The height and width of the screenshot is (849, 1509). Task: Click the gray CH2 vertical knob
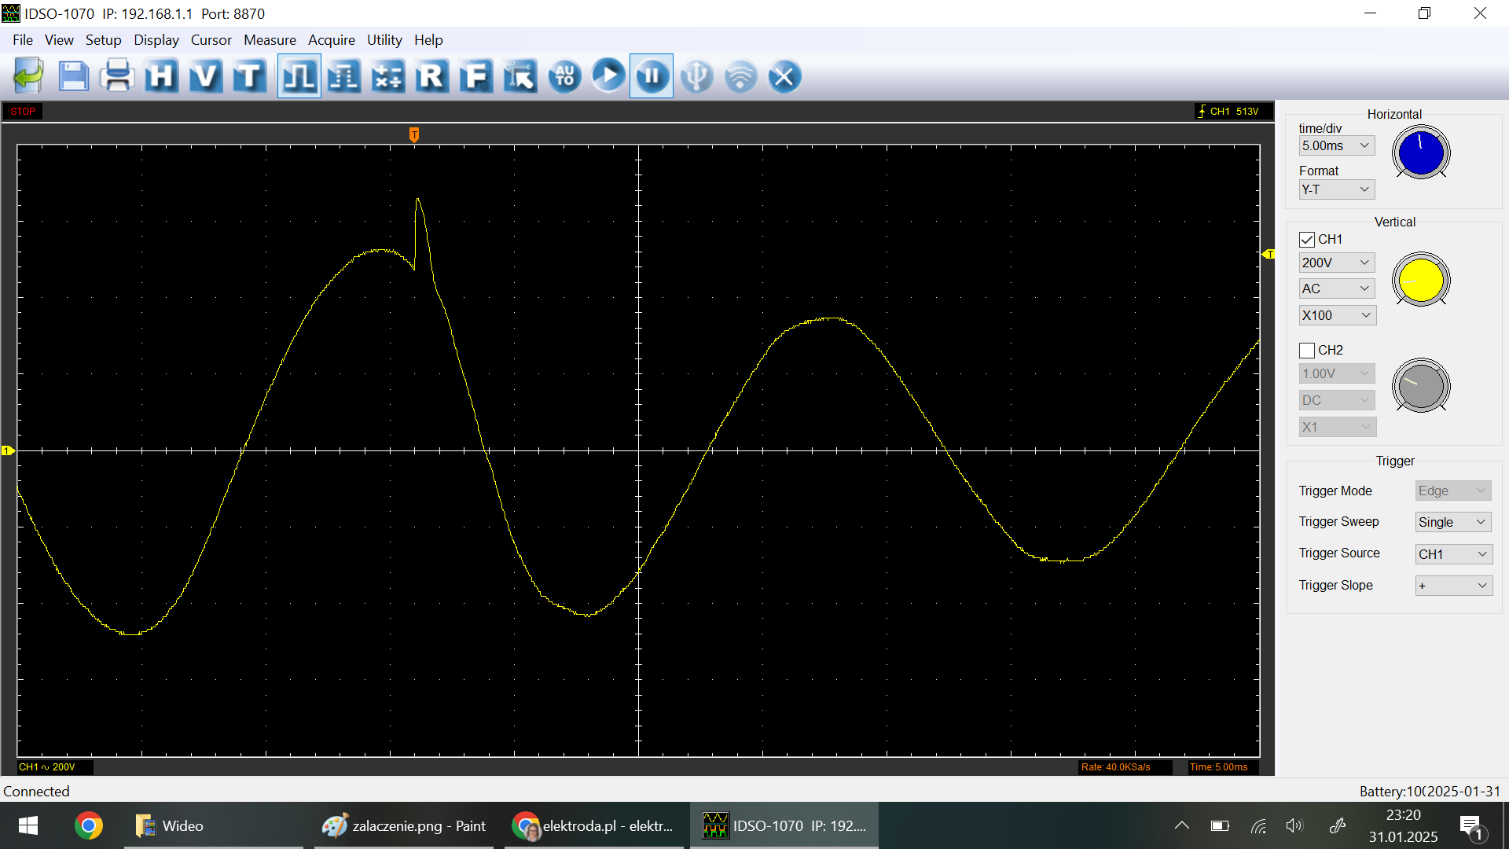coord(1421,386)
